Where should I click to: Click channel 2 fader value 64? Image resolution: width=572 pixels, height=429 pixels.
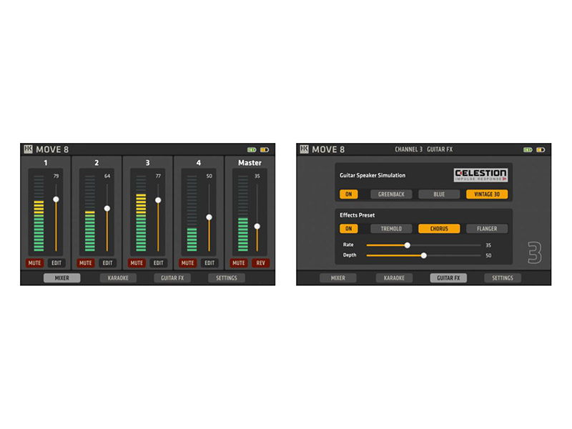pos(107,176)
